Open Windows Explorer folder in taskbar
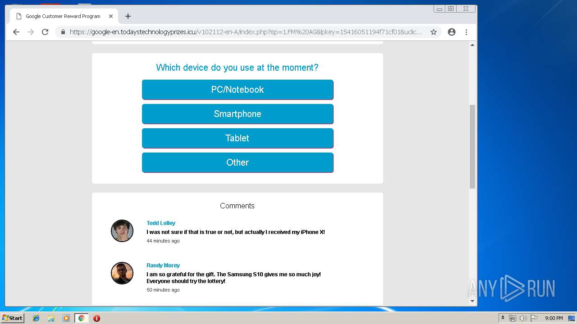The height and width of the screenshot is (324, 577). click(51, 318)
